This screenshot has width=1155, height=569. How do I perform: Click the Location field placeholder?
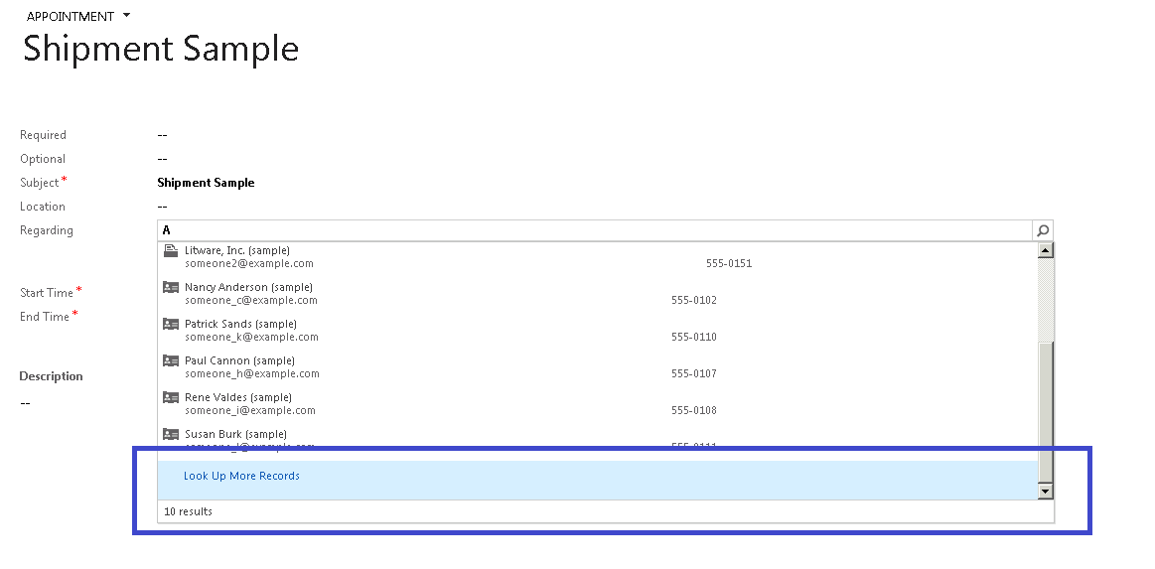click(x=163, y=207)
